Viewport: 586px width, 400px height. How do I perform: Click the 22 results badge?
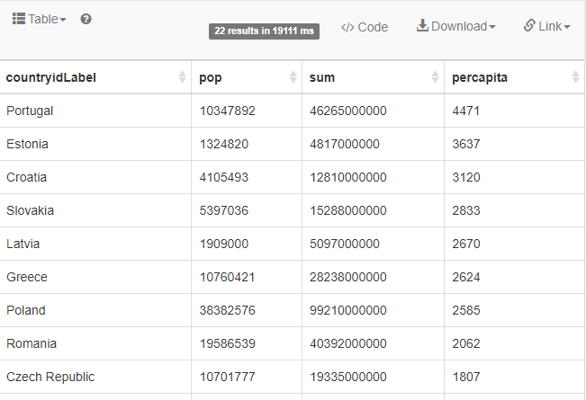coord(264,31)
